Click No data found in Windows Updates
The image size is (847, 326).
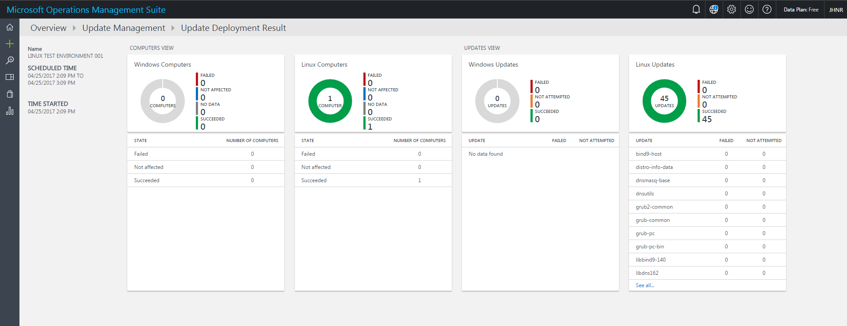click(485, 154)
